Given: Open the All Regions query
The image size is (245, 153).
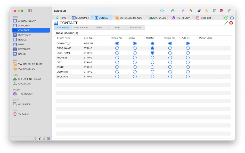Looking at the screenshot, I should click(31, 104).
